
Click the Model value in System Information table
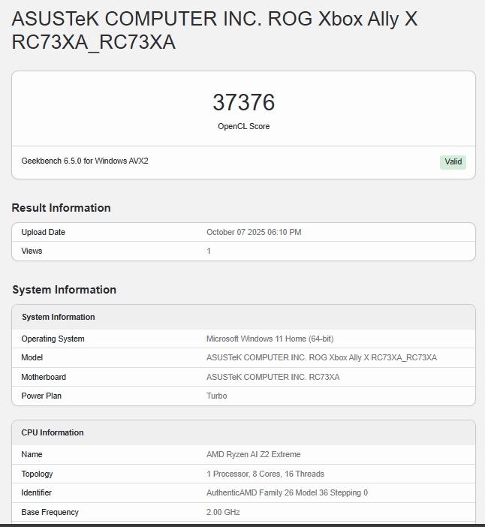tap(321, 358)
